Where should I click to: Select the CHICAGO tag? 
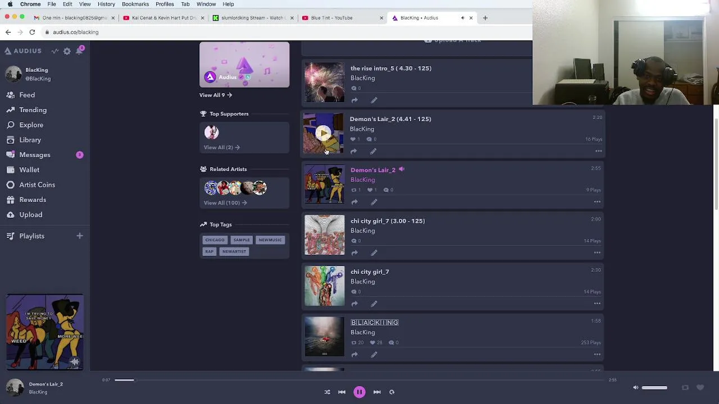[215, 240]
